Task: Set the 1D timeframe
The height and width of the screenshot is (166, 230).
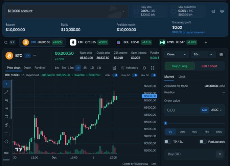Action: pyautogui.click(x=92, y=68)
